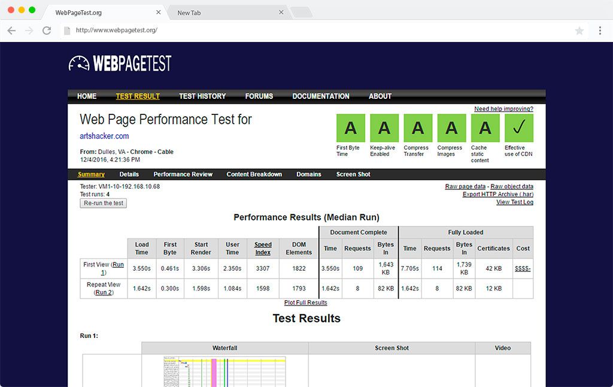This screenshot has height=387, width=613.
Task: Click the page icon in address bar
Action: pyautogui.click(x=67, y=31)
